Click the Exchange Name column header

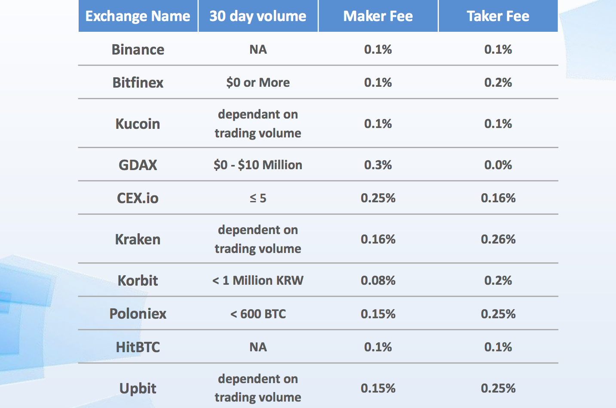pyautogui.click(x=138, y=16)
